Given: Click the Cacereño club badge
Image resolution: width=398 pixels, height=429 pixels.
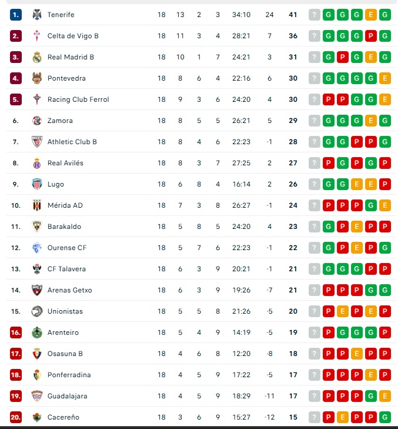Looking at the screenshot, I should 37,417.
